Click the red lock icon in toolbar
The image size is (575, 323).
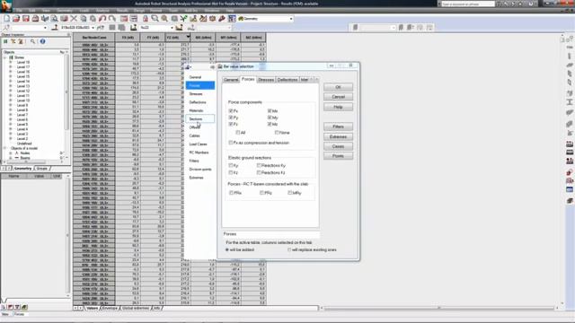146,18
